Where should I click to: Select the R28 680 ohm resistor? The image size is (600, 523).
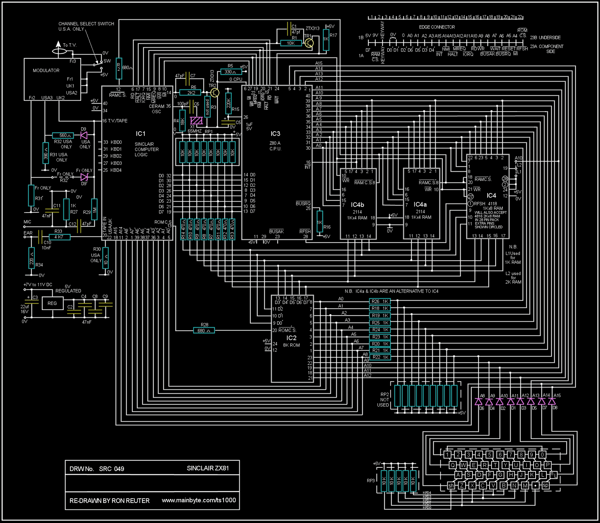204,331
